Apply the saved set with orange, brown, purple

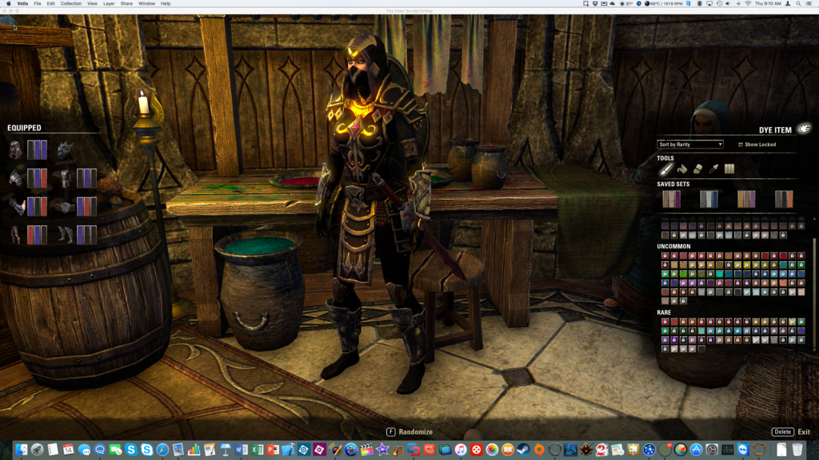point(746,199)
